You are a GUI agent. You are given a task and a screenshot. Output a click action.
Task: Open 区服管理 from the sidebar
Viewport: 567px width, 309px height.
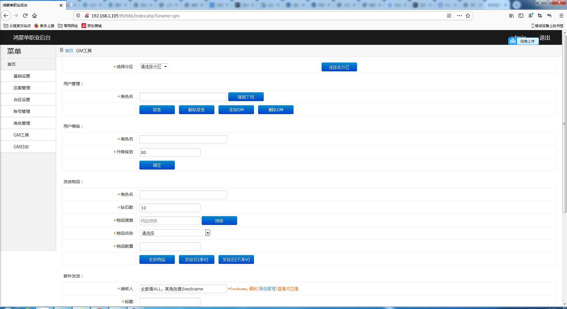coord(22,88)
